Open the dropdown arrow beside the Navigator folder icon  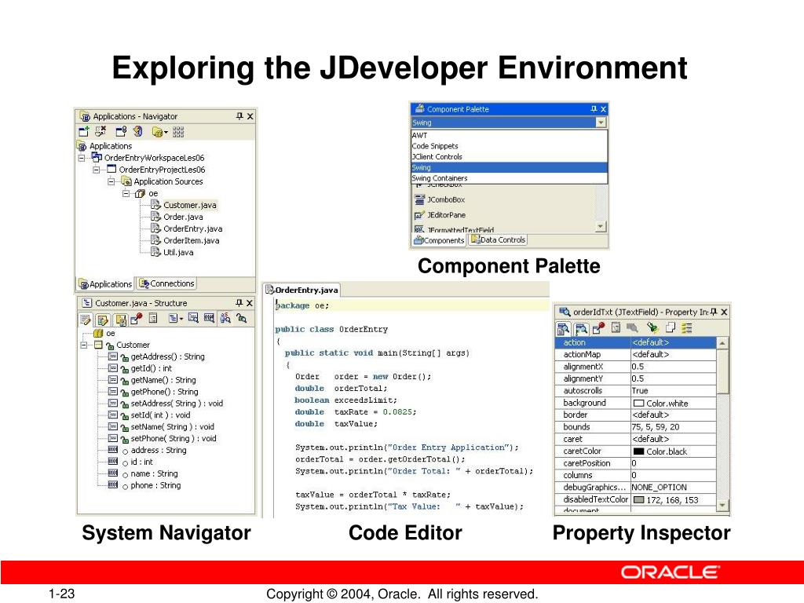[x=166, y=133]
